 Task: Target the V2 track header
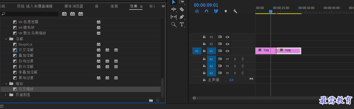[211, 44]
